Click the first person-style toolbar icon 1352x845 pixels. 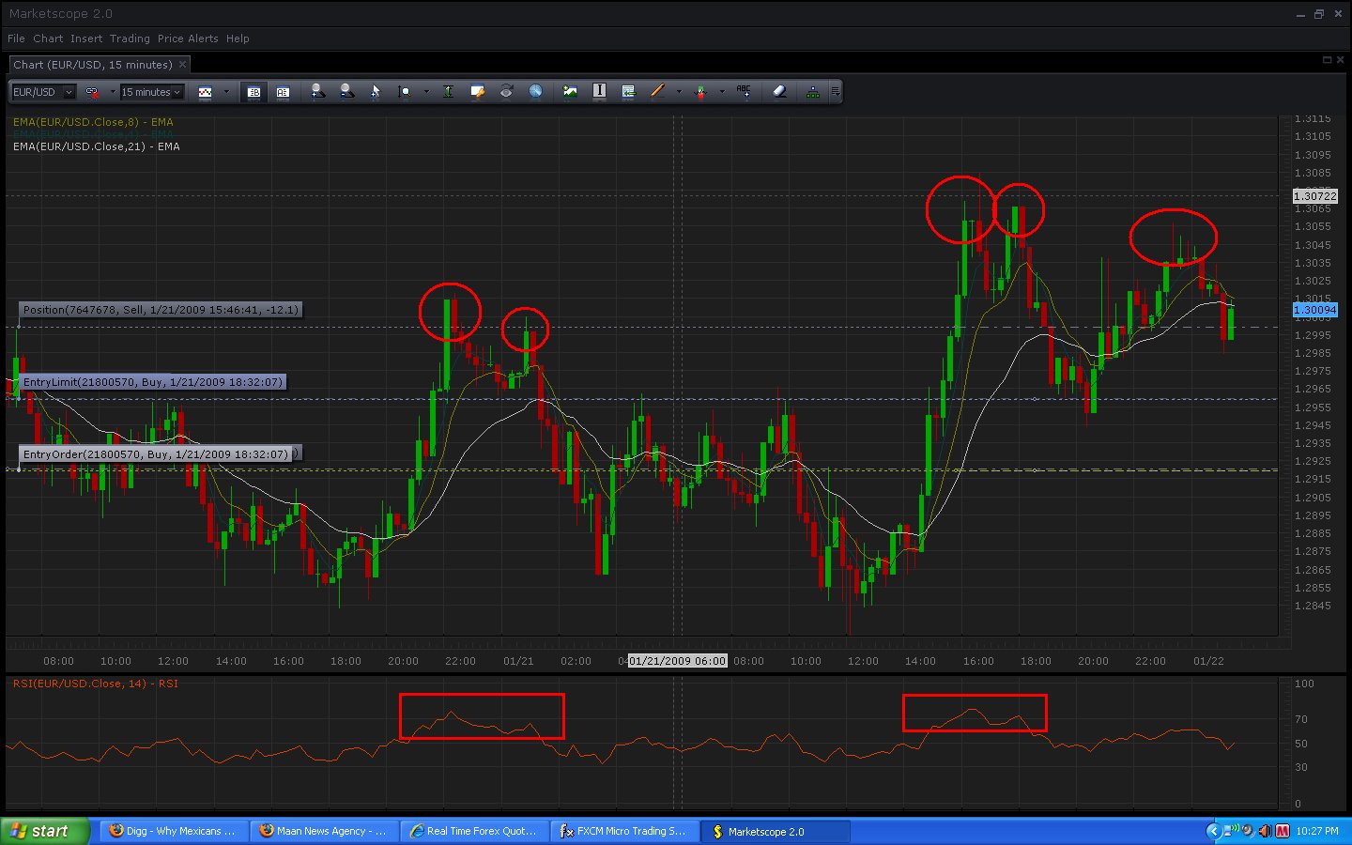pyautogui.click(x=317, y=91)
